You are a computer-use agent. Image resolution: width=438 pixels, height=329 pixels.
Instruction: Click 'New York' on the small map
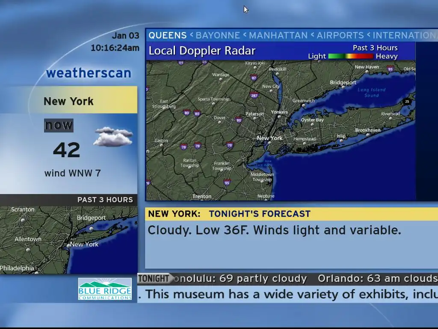click(x=84, y=244)
